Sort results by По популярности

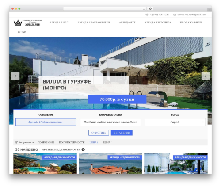coord(72,142)
